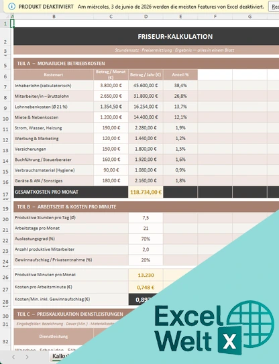This screenshot has height=364, width=279.
Task: Select the Geräte & AfA / Sonstiges cell
Action: pyautogui.click(x=54, y=180)
